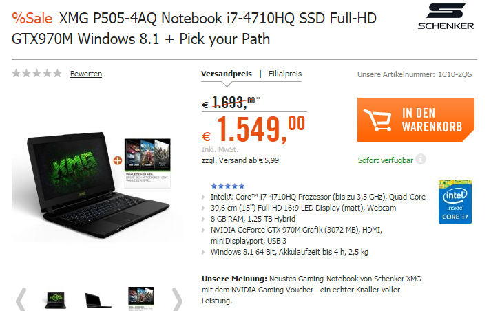Click the product title heading
Viewport: 491px width, 311px height.
(x=194, y=28)
